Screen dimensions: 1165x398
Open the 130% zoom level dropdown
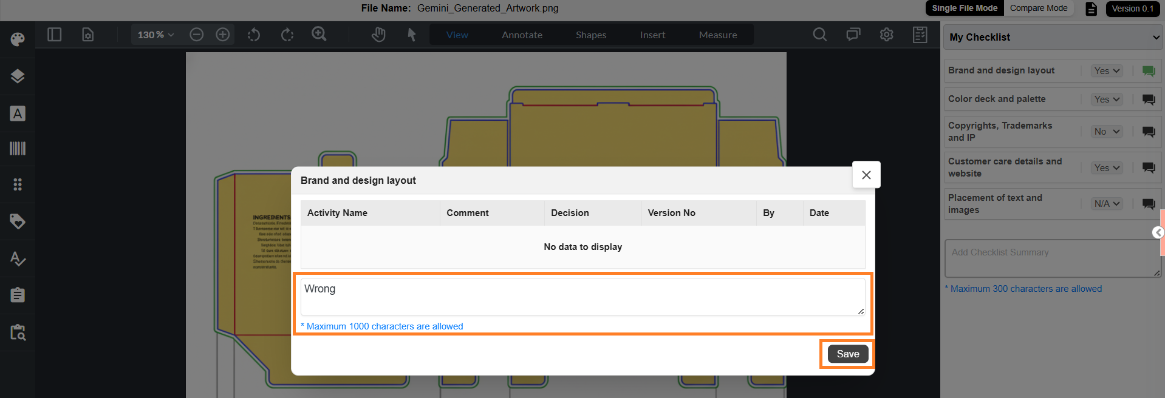pyautogui.click(x=155, y=35)
